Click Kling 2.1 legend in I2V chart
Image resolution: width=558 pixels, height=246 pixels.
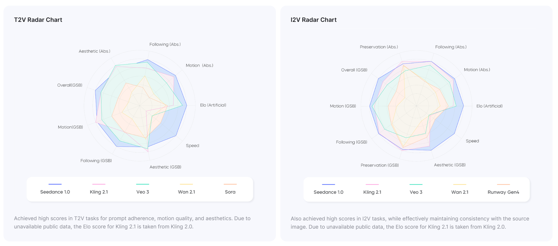[372, 189]
